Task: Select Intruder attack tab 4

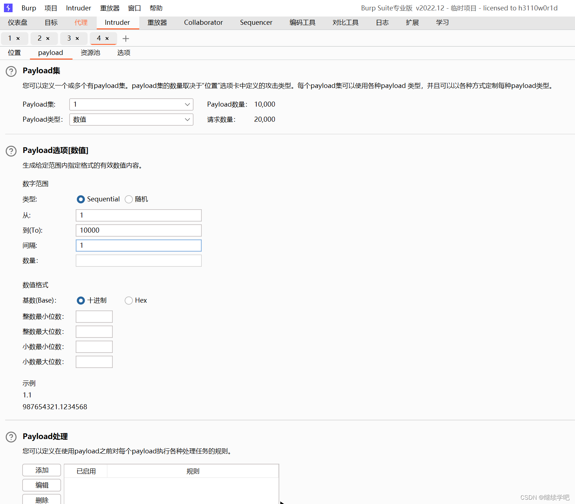Action: [x=99, y=38]
